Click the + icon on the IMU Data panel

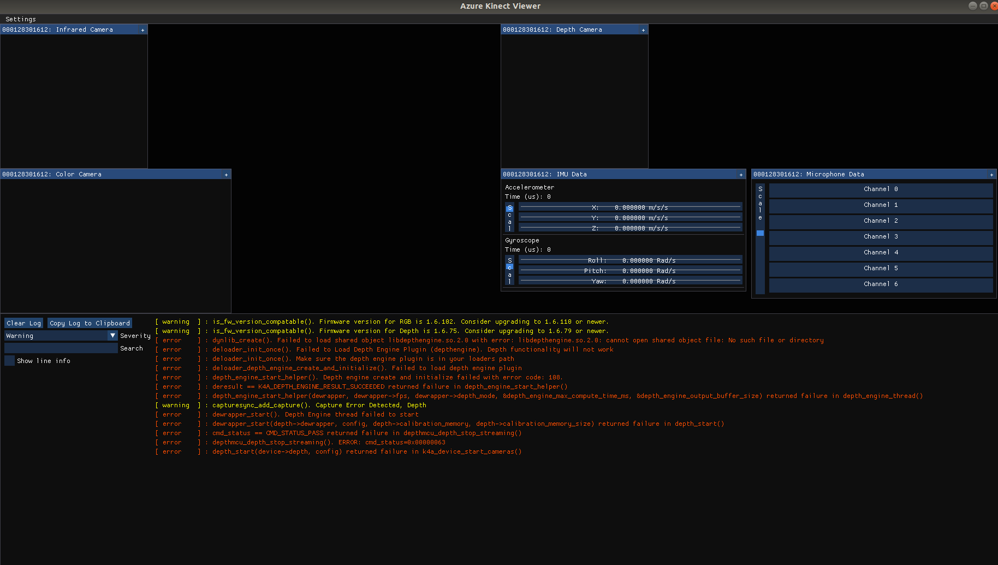[x=740, y=174]
